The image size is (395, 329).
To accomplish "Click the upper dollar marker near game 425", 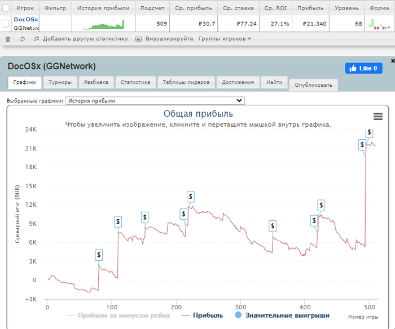I will point(321,205).
